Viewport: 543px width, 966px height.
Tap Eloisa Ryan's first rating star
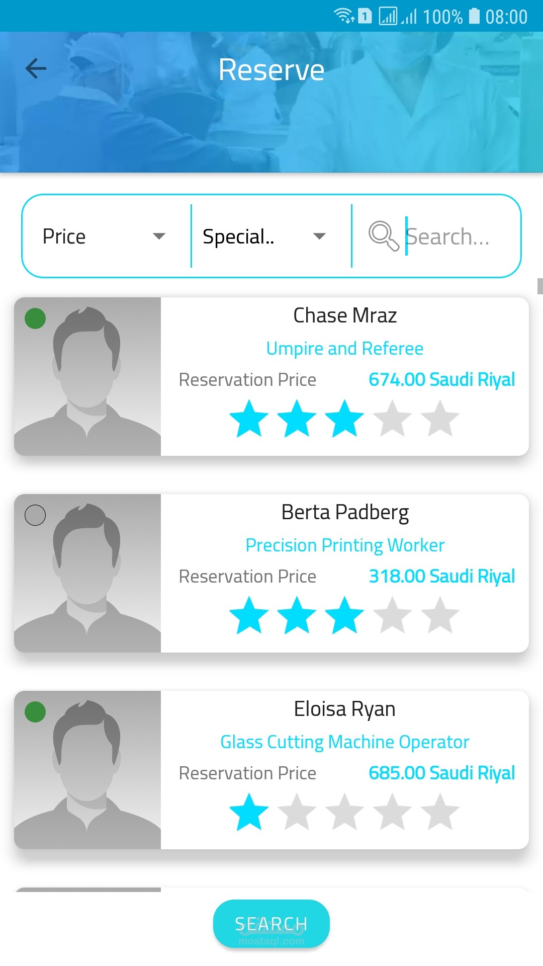click(249, 812)
